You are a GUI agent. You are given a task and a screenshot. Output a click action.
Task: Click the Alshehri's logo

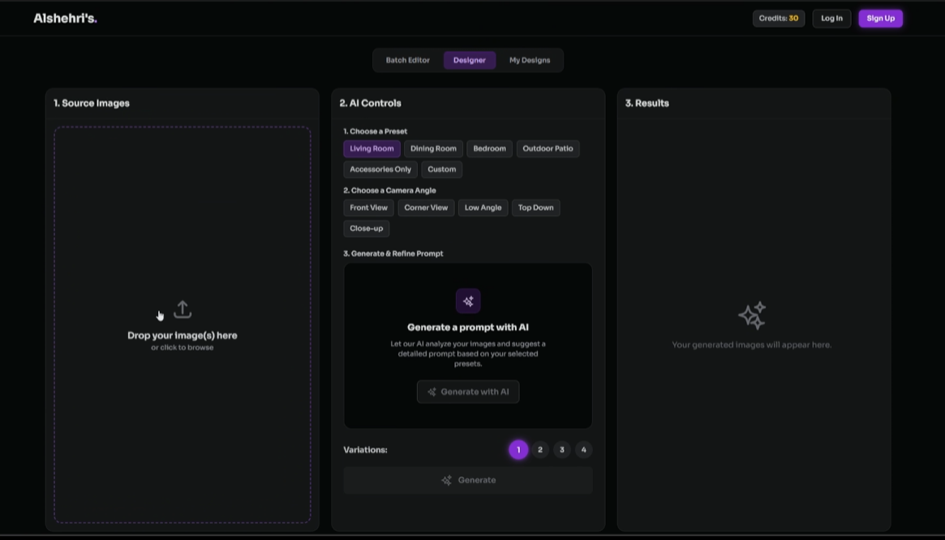tap(65, 17)
